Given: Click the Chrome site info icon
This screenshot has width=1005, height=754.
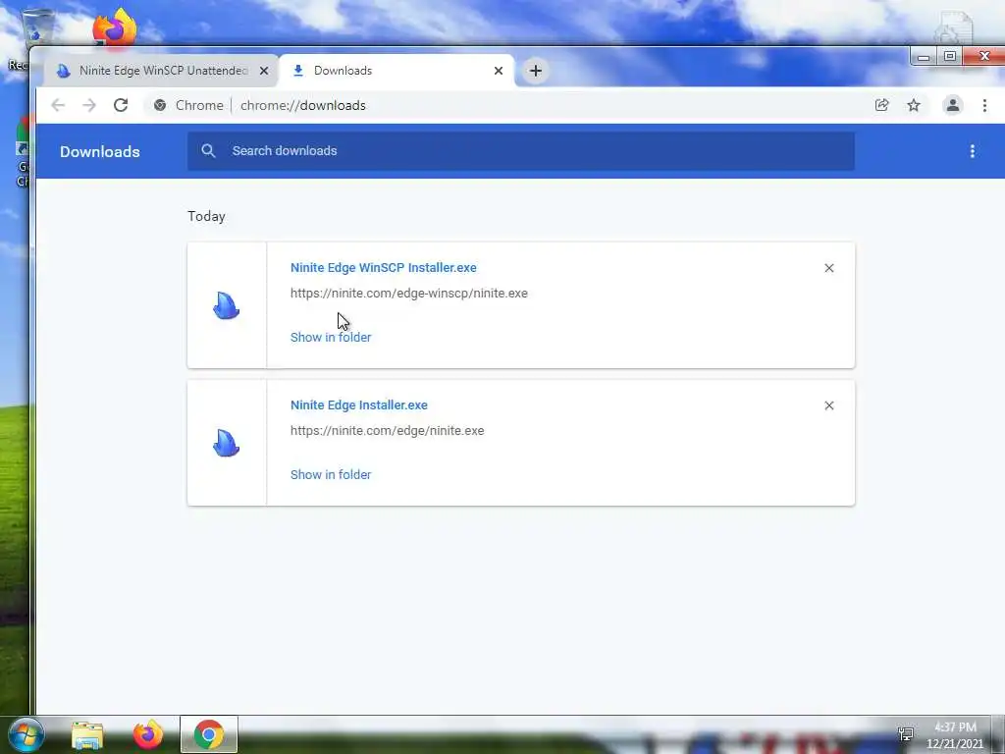Looking at the screenshot, I should click(x=160, y=105).
